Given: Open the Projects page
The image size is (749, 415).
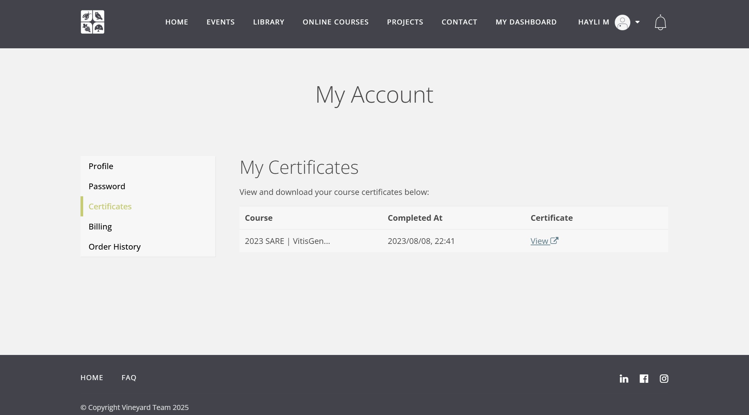Looking at the screenshot, I should tap(405, 22).
